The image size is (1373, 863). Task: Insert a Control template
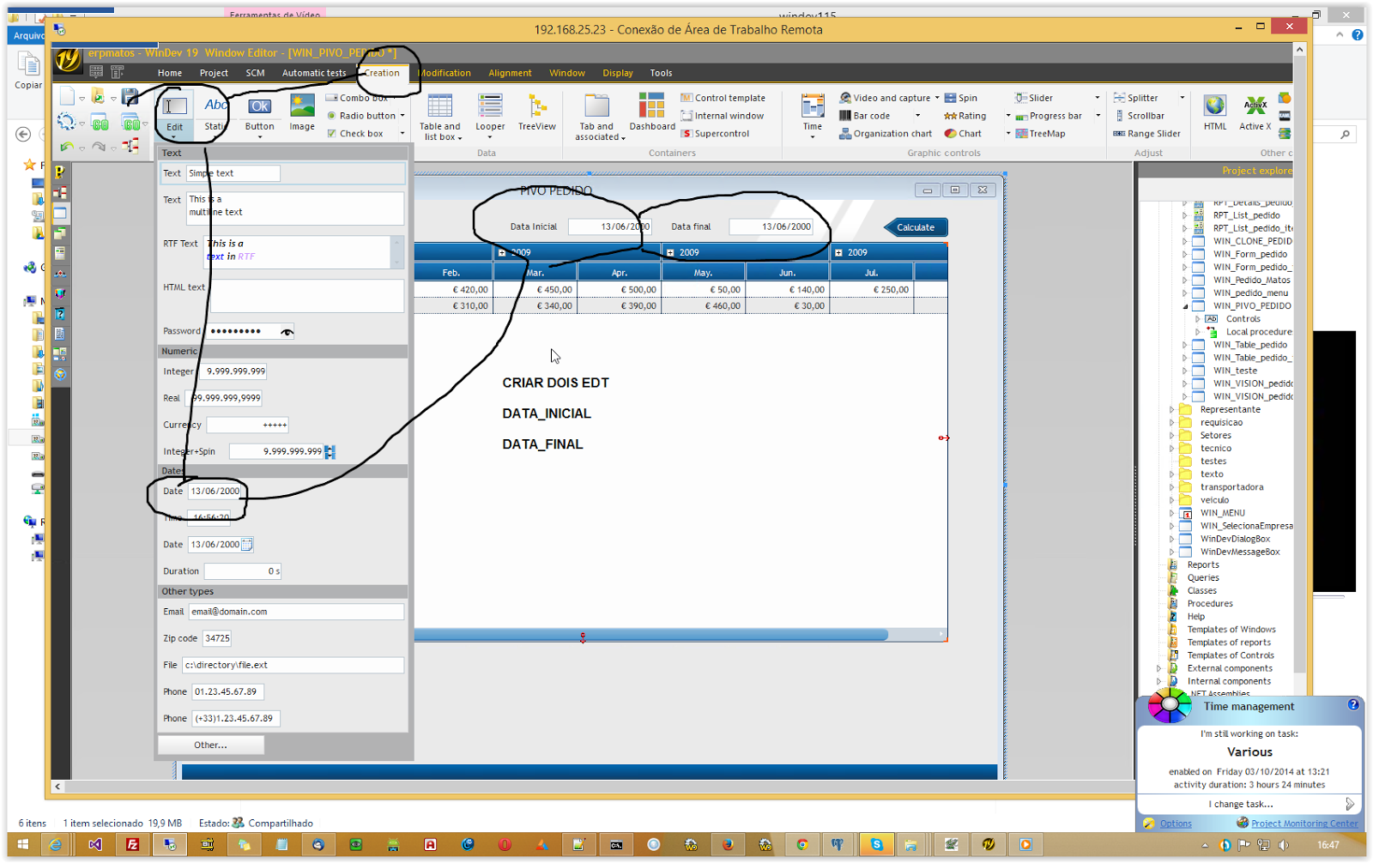point(723,98)
